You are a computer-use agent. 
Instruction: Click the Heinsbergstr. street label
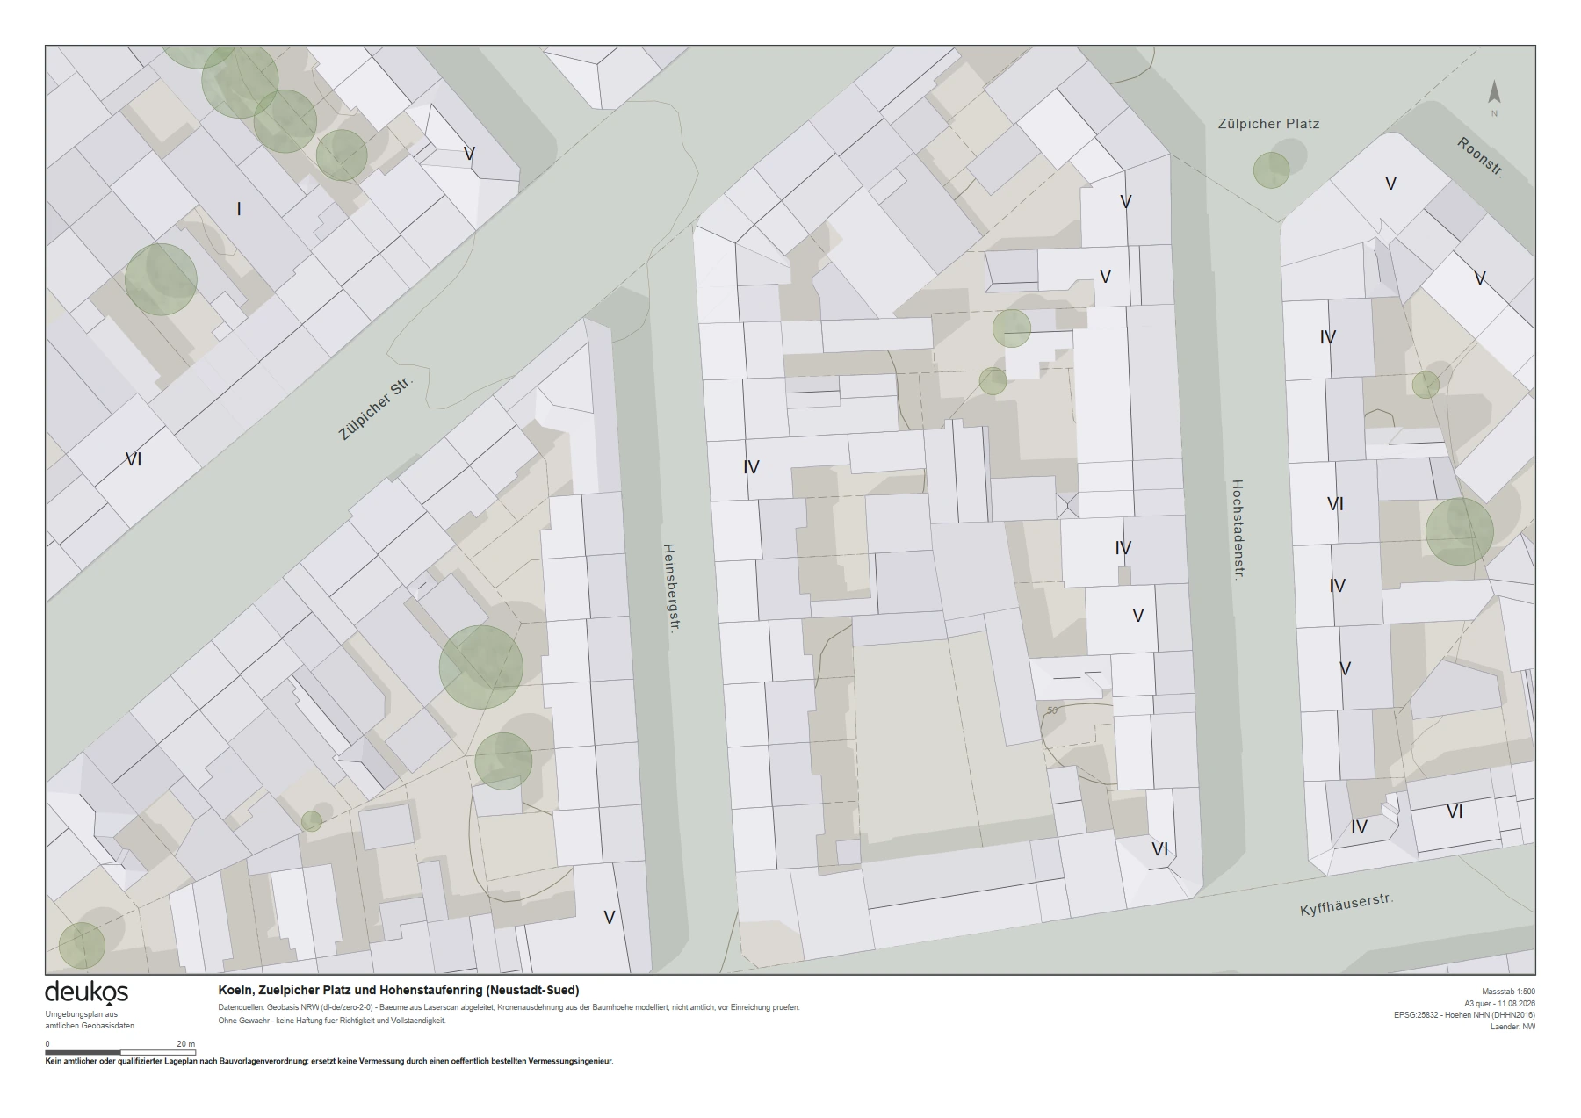click(x=672, y=589)
